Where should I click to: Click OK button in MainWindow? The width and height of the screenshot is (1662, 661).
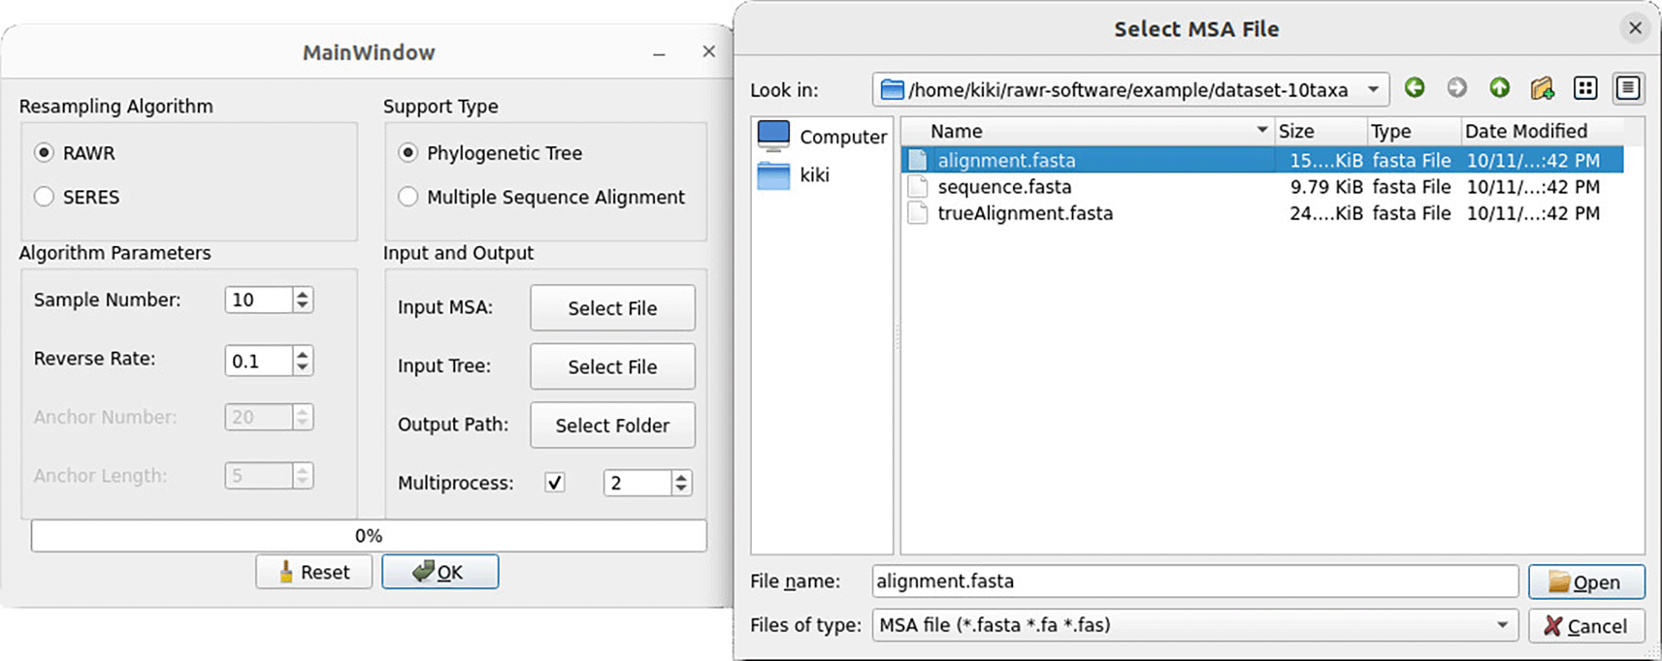[x=440, y=572]
